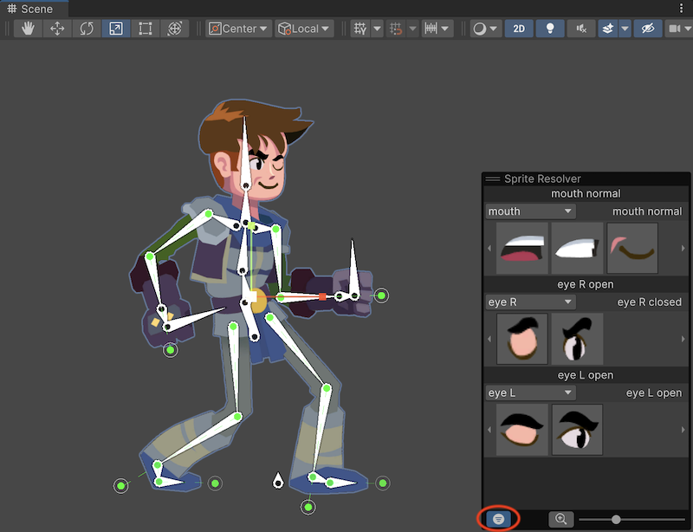Select the Scale tool
The width and height of the screenshot is (693, 532).
point(116,29)
